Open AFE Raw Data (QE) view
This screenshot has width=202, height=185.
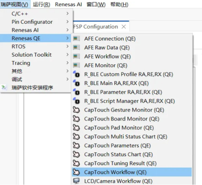(132, 47)
